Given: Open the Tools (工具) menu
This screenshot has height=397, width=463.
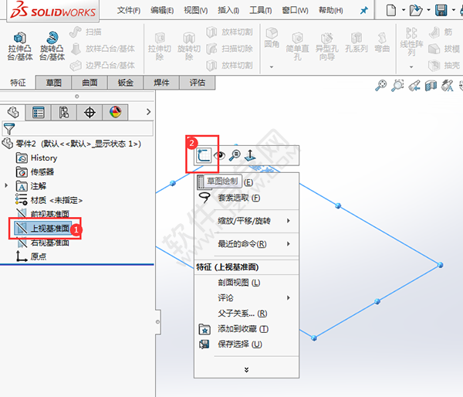Looking at the screenshot, I should (261, 11).
